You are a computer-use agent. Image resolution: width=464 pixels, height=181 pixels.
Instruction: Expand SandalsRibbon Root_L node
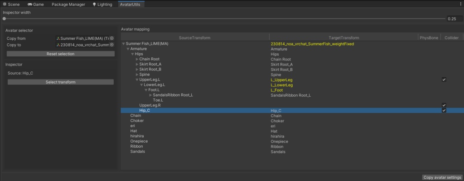tap(150, 95)
